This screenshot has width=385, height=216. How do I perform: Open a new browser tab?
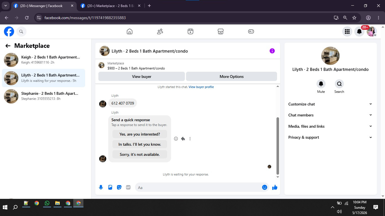[149, 6]
